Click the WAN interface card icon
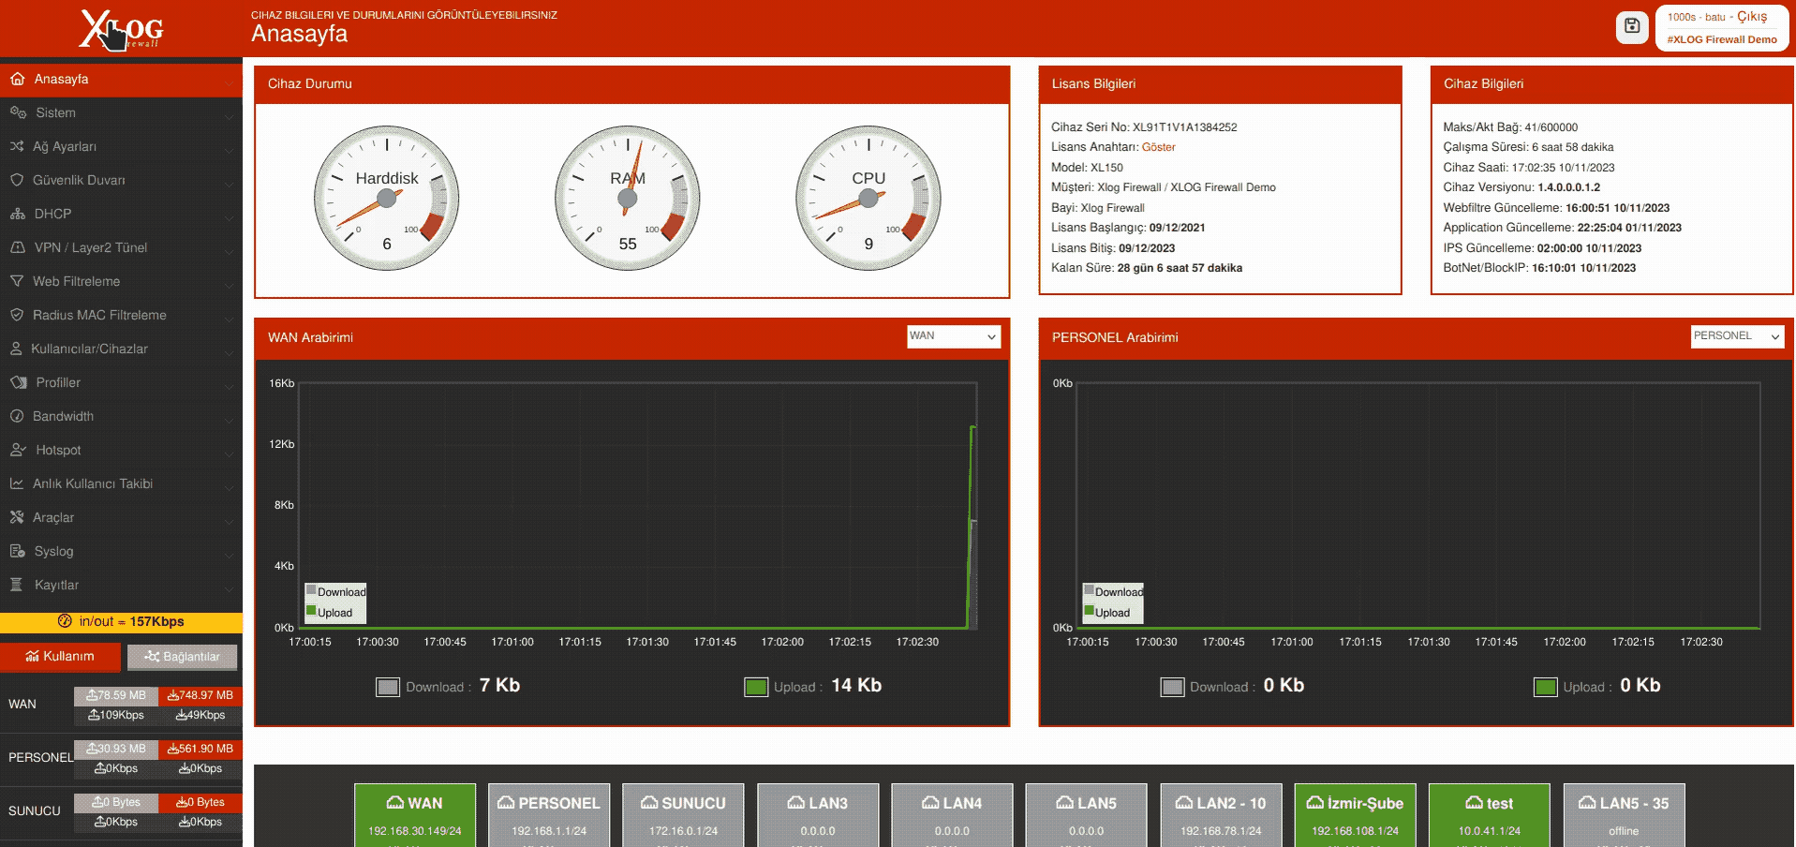This screenshot has height=847, width=1796. click(x=395, y=803)
